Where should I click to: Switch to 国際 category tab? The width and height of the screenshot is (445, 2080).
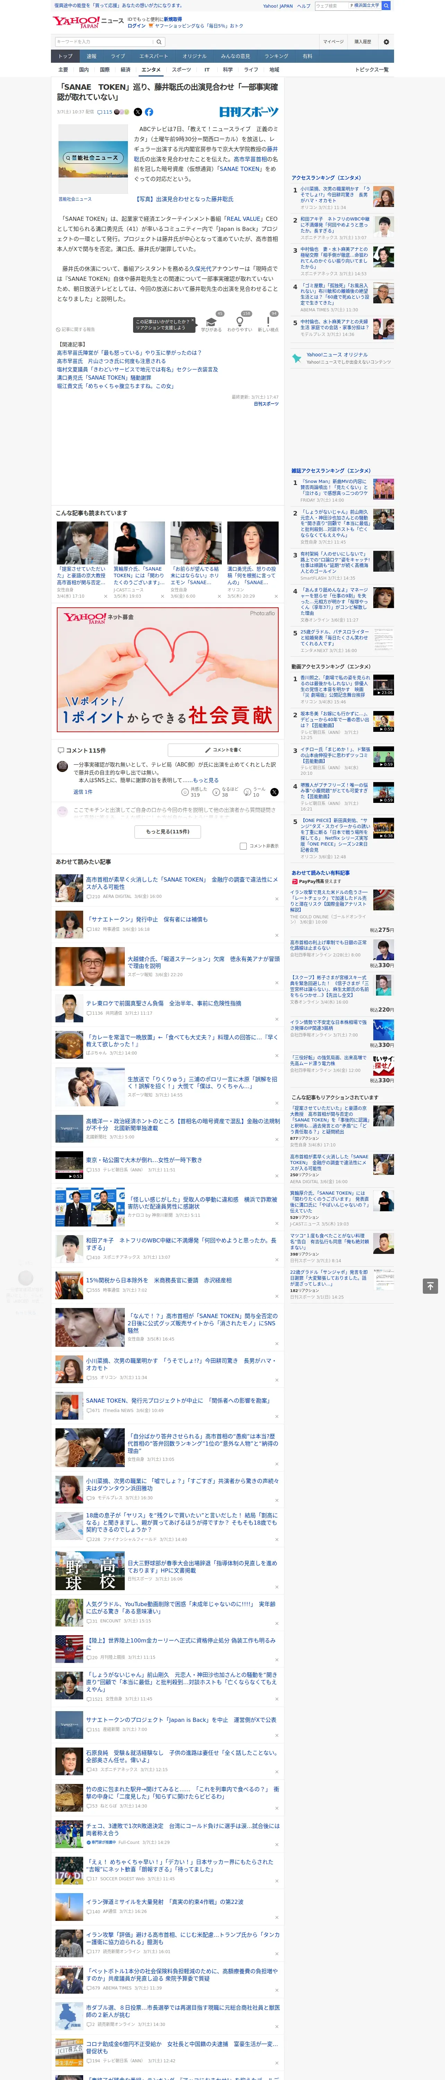(x=104, y=69)
